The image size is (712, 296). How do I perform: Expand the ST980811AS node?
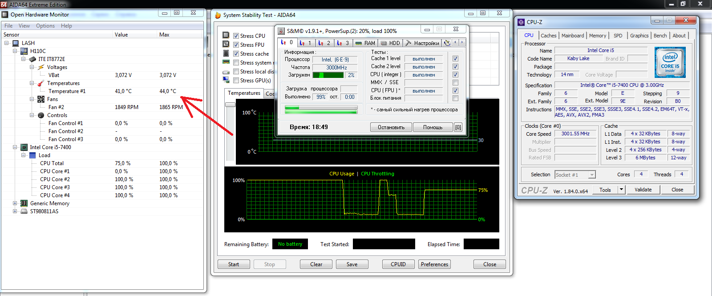(15, 211)
